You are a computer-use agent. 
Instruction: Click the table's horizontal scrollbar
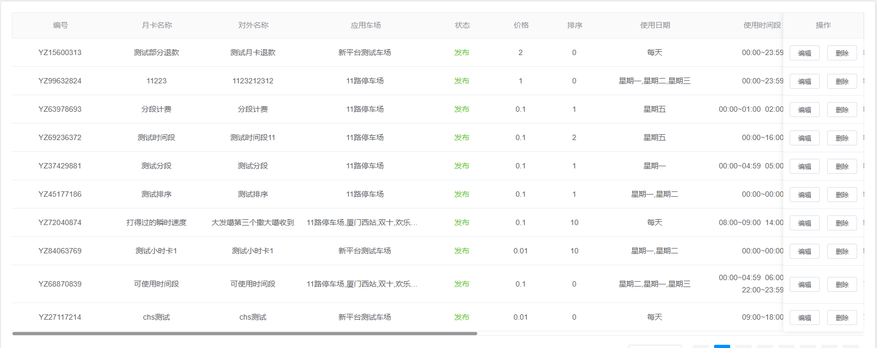coord(244,334)
